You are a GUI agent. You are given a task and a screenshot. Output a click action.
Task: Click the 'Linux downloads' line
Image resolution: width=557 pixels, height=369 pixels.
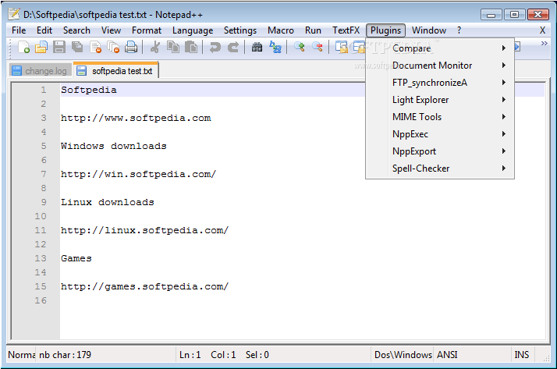pos(108,202)
